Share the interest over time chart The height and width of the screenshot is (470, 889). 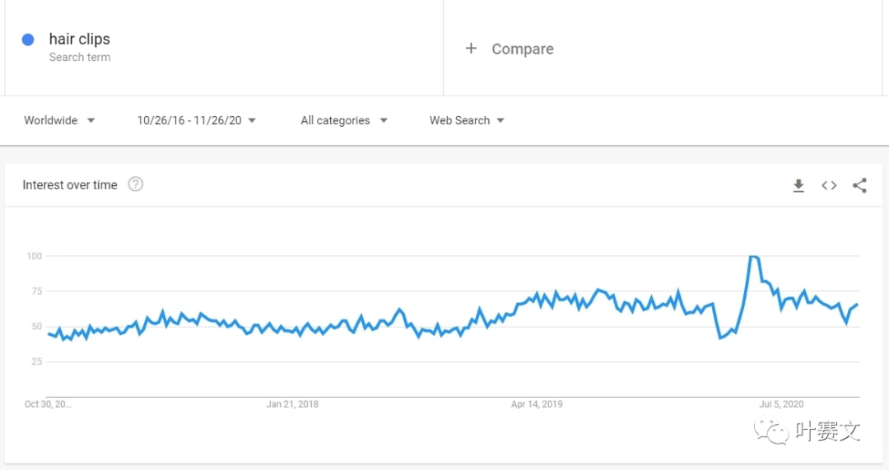[x=859, y=186]
